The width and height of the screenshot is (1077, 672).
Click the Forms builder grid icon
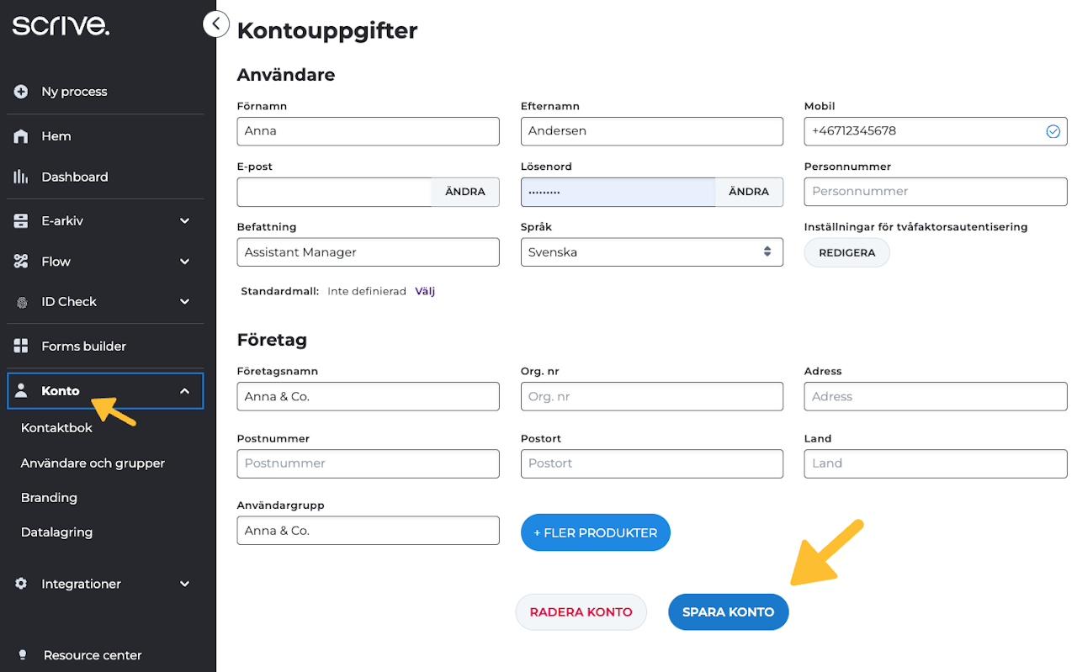tap(21, 346)
